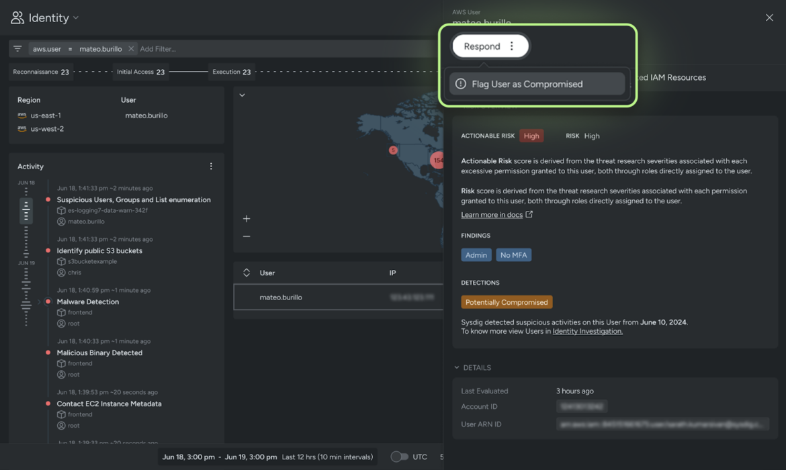Open the Jun 18 – Jun 19 time range picker
The height and width of the screenshot is (470, 786).
pyautogui.click(x=267, y=457)
